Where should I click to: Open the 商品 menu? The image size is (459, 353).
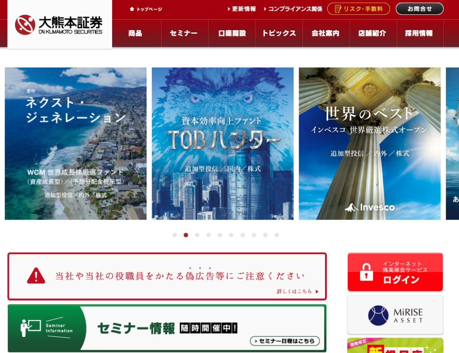pyautogui.click(x=135, y=33)
